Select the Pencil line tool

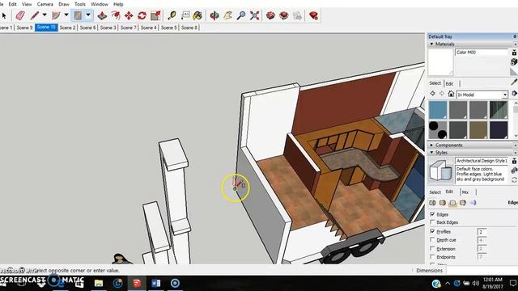35,15
